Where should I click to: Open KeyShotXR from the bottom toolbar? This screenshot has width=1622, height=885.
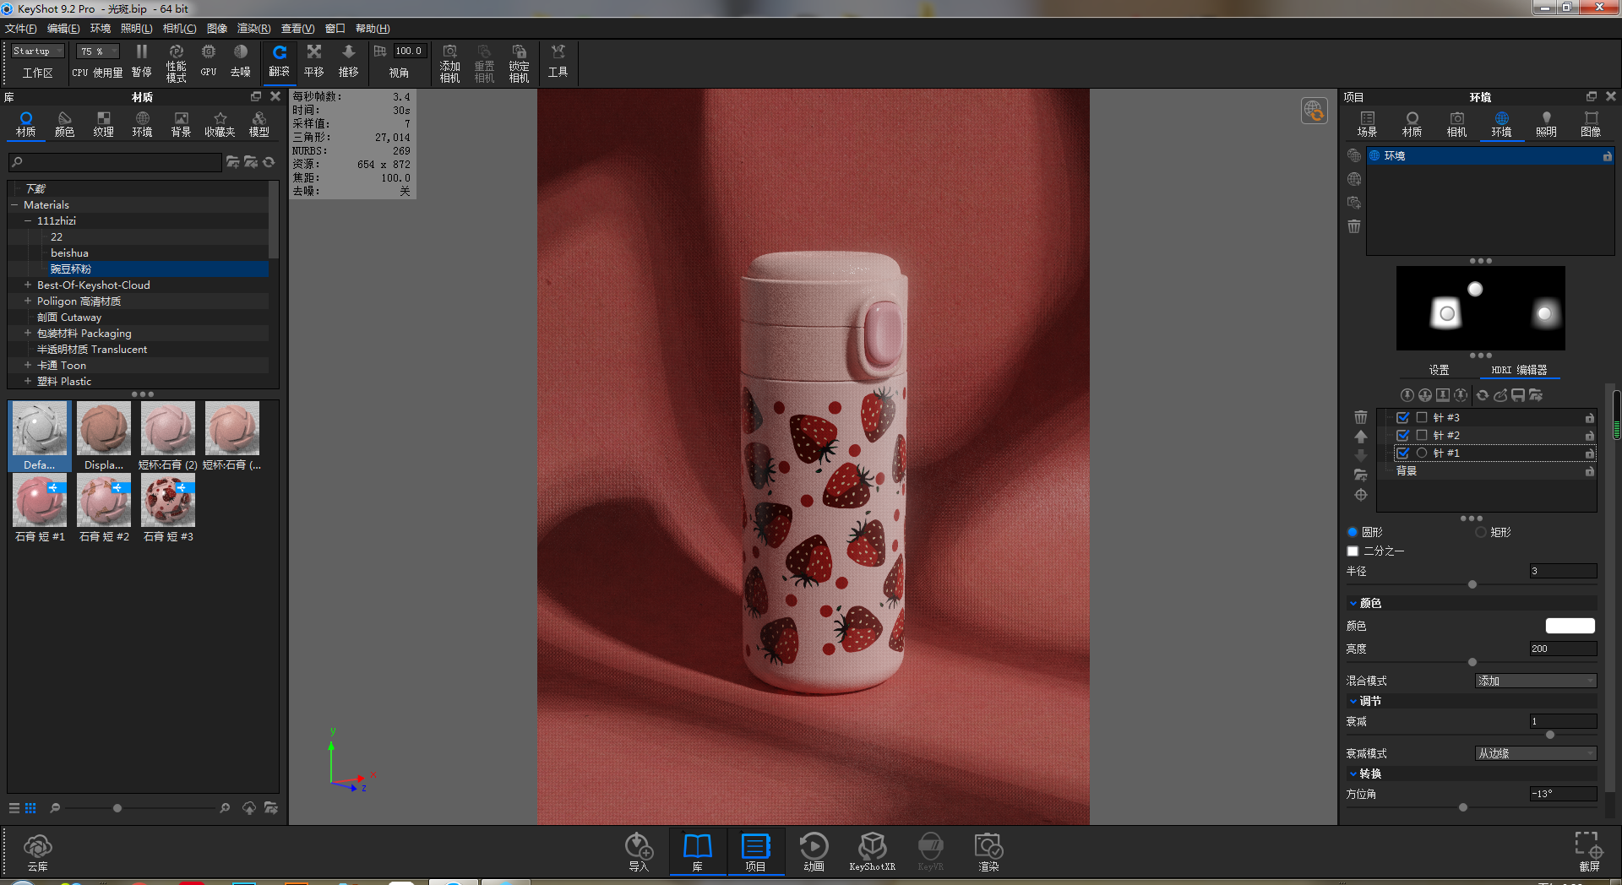872,850
